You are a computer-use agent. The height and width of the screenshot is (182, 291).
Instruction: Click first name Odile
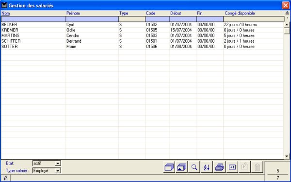tap(71, 30)
